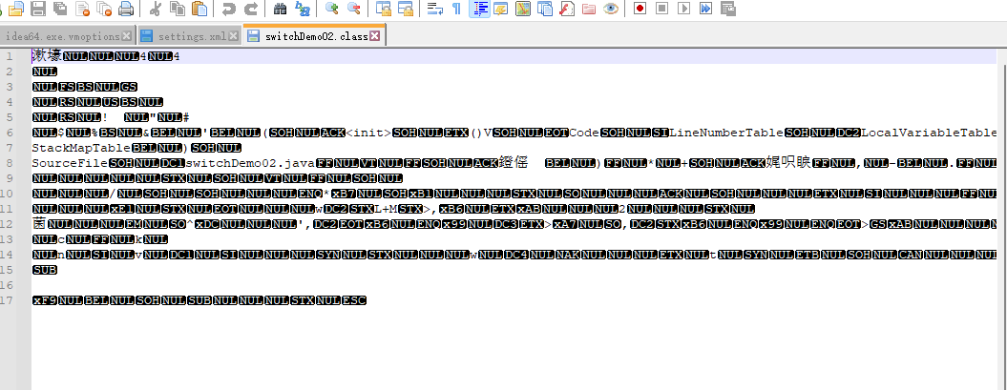Image resolution: width=1007 pixels, height=390 pixels.
Task: Click the Close All documents icon
Action: point(104,9)
